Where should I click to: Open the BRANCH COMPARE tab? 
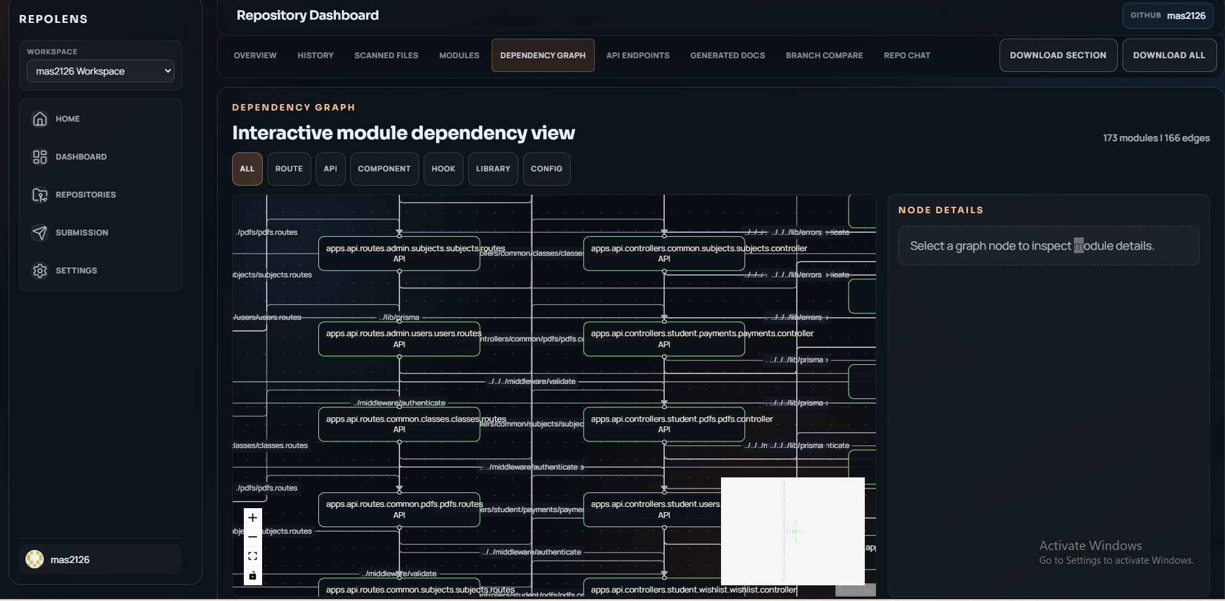click(824, 56)
